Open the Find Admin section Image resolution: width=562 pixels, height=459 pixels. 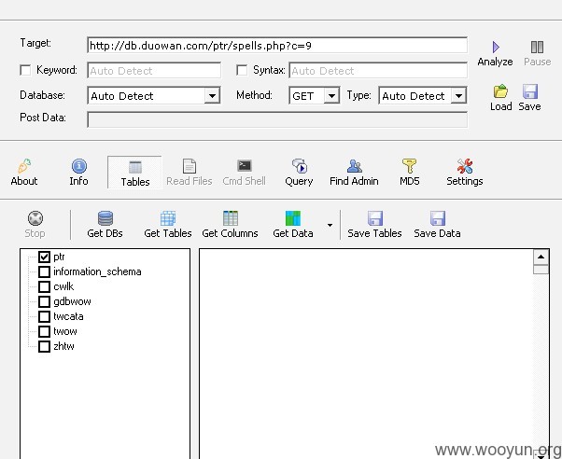(354, 173)
